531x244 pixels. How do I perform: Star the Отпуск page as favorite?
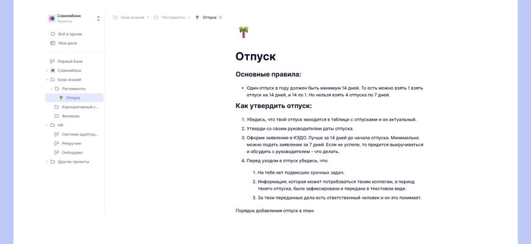coord(220,18)
